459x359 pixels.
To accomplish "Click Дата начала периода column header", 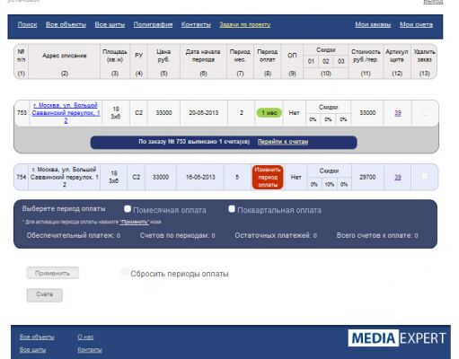I will 203,56.
